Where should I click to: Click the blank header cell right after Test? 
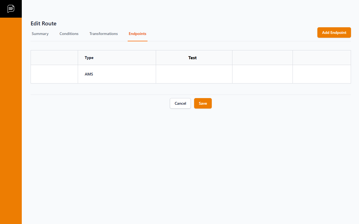(x=262, y=58)
